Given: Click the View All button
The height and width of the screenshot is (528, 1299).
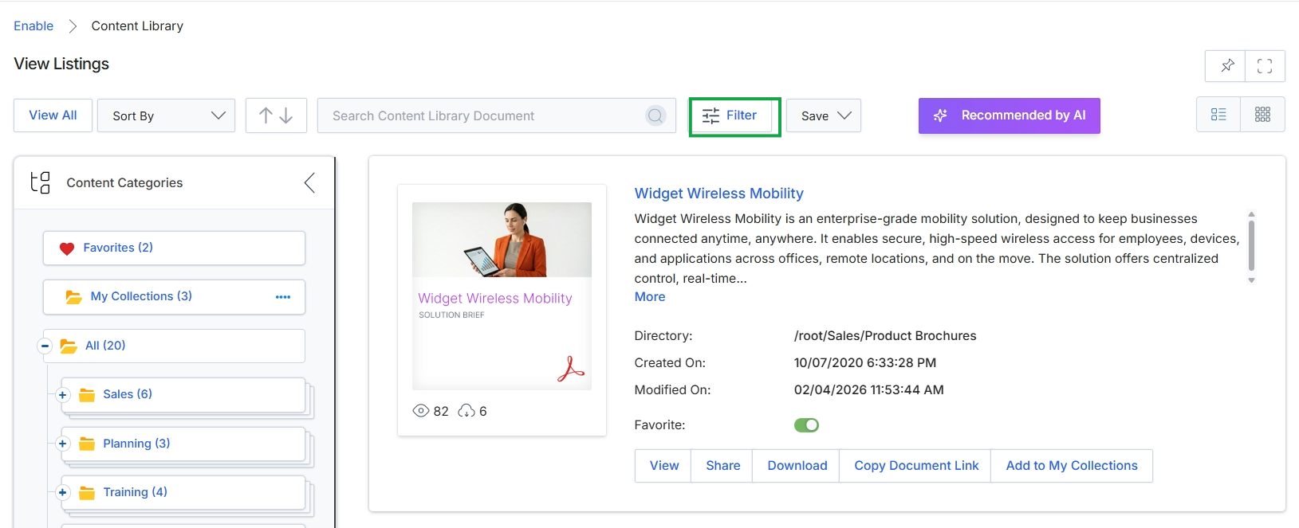Looking at the screenshot, I should click(x=53, y=115).
